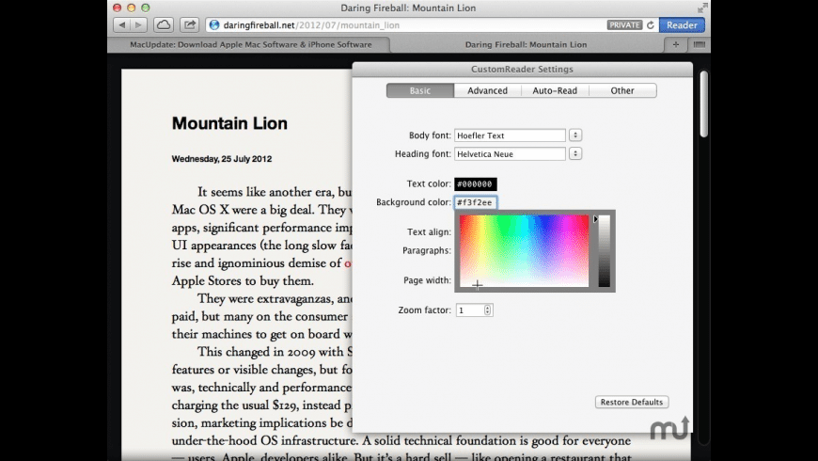Open the Other settings tab
Viewport: 818px width, 461px height.
[622, 90]
